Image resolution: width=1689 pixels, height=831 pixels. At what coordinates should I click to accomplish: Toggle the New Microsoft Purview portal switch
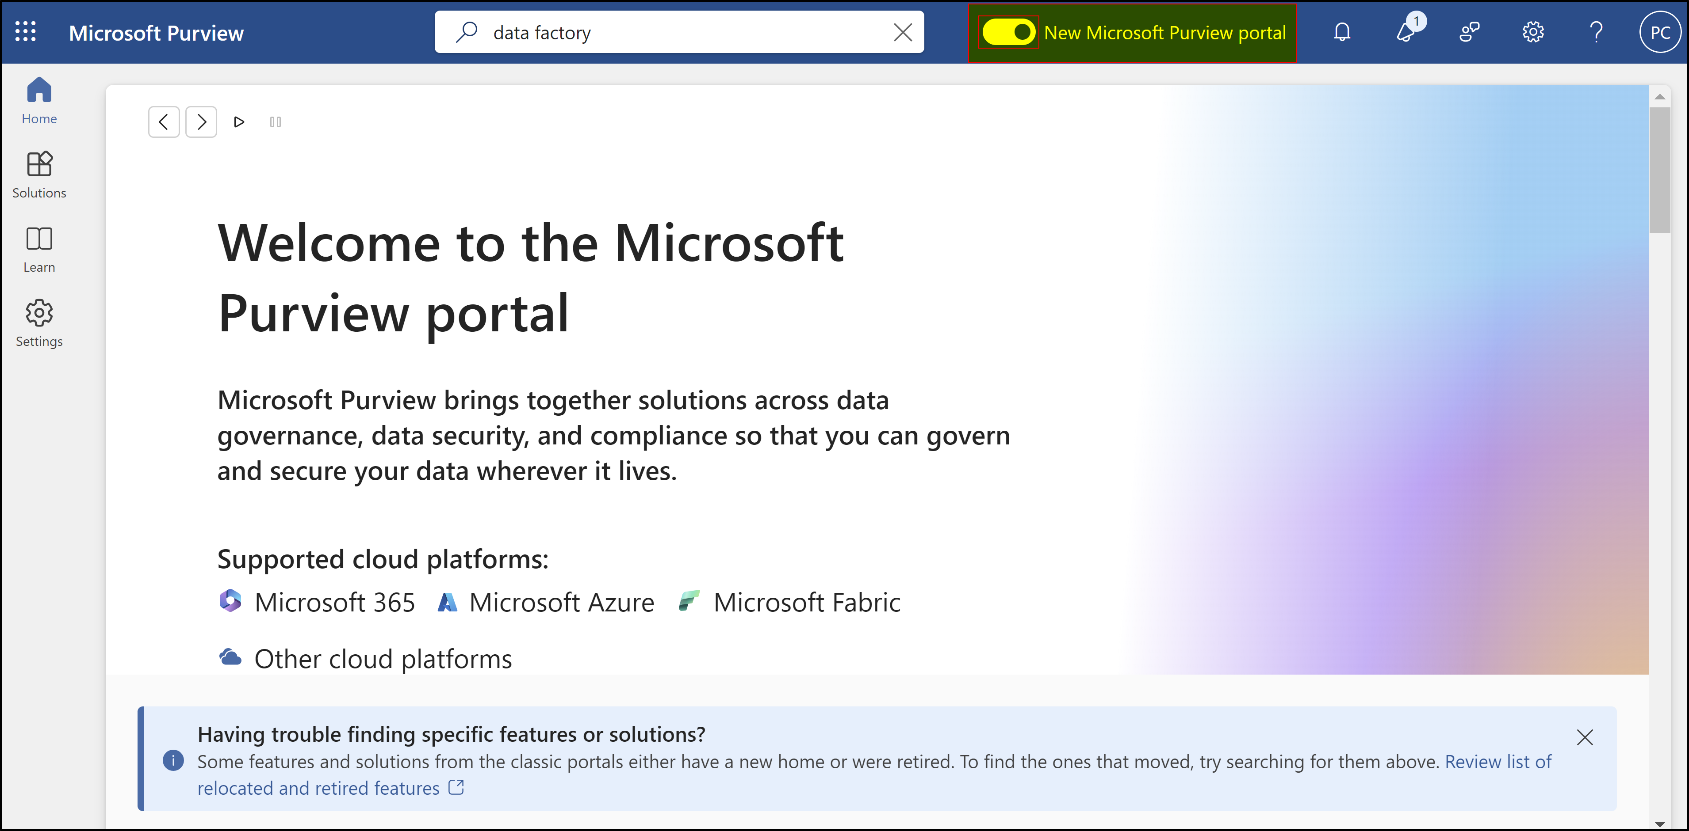point(1008,32)
